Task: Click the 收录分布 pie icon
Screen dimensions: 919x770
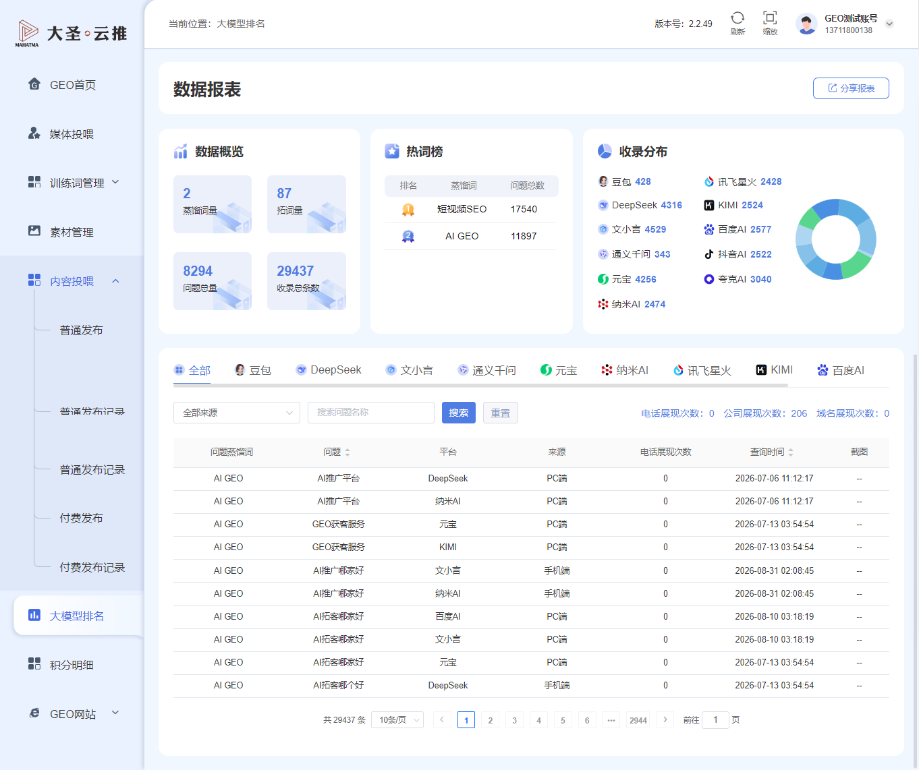Action: point(605,151)
